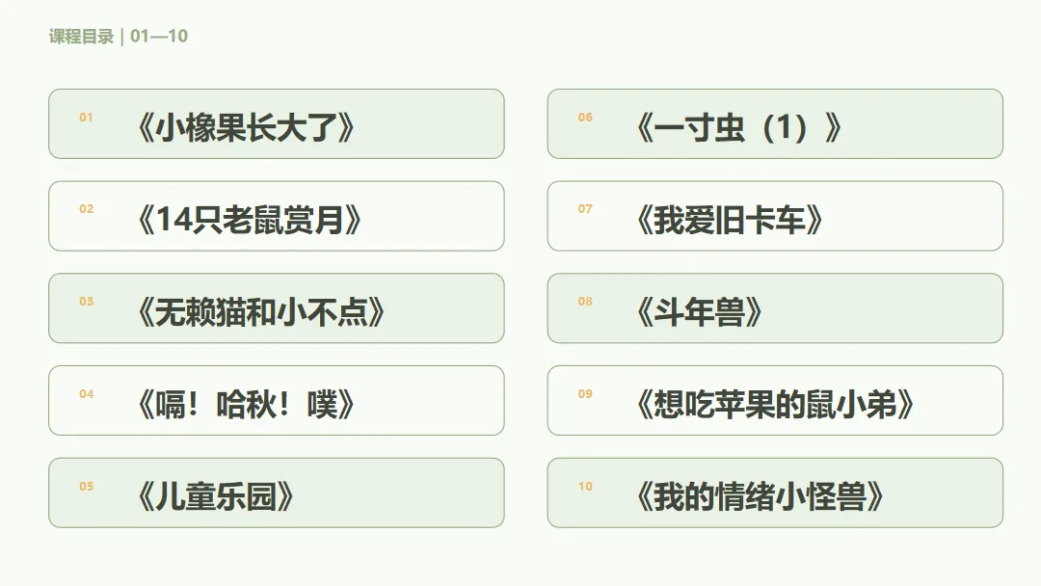The image size is (1041, 586).
Task: Select the 《儿童乐园》 course card
Action: (277, 493)
